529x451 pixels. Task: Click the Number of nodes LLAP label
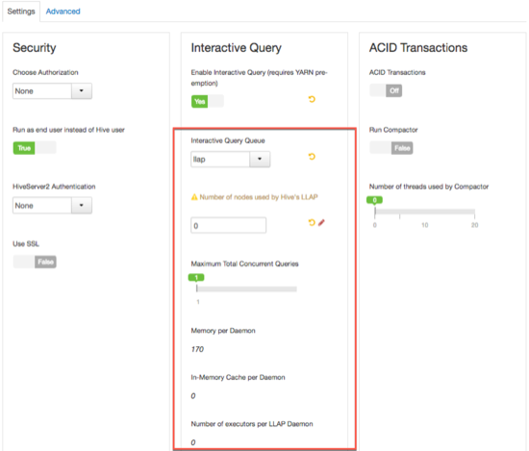coord(259,197)
